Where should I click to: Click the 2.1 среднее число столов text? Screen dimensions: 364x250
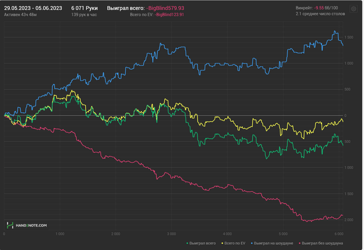coord(319,15)
